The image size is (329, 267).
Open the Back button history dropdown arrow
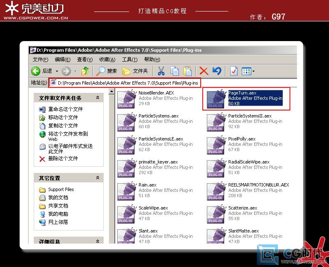[x=57, y=71]
